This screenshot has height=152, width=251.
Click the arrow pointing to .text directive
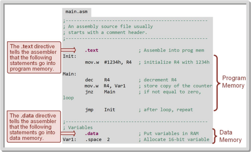click(x=69, y=50)
